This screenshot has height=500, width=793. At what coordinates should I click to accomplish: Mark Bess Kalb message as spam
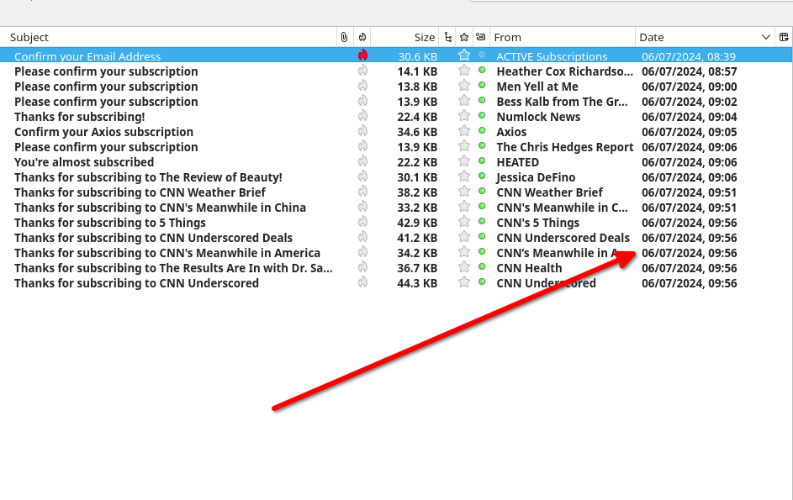click(x=362, y=101)
